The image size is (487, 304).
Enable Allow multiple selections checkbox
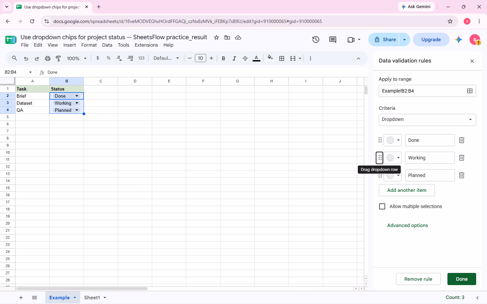click(382, 206)
